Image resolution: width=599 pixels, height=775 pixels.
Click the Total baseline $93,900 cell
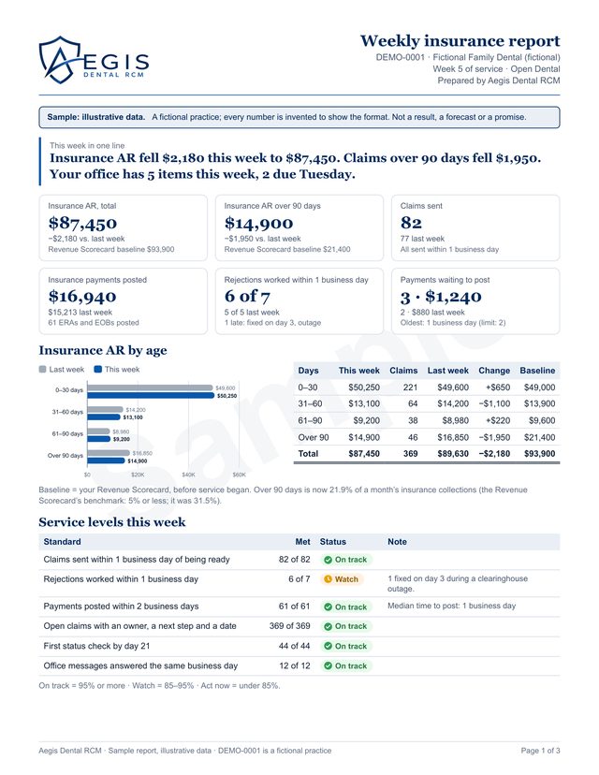[540, 454]
